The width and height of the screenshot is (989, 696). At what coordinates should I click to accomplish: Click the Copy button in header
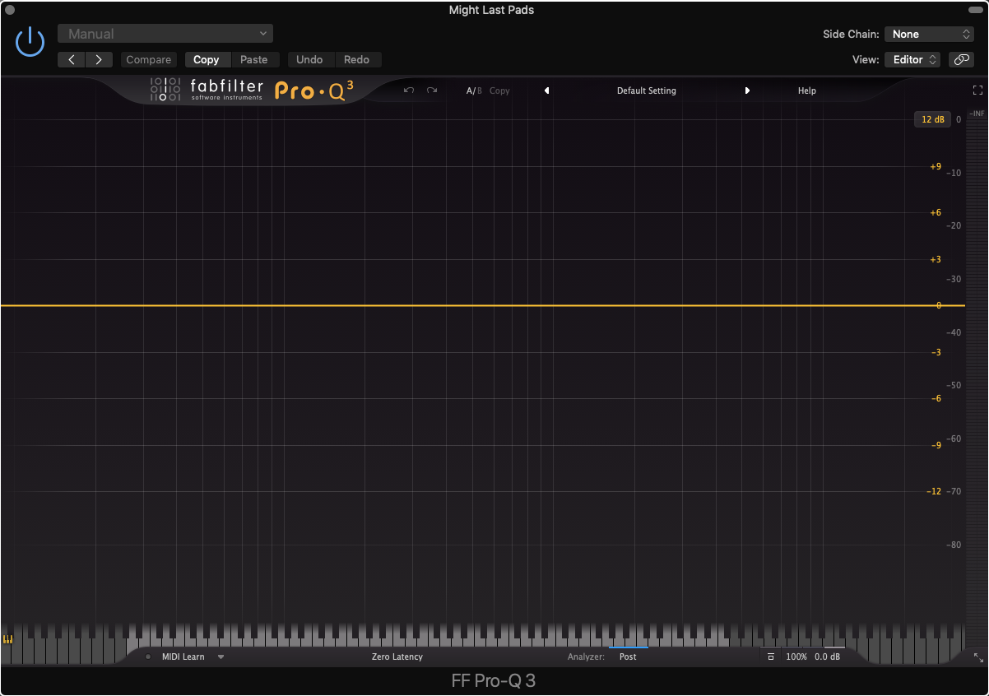tap(207, 59)
